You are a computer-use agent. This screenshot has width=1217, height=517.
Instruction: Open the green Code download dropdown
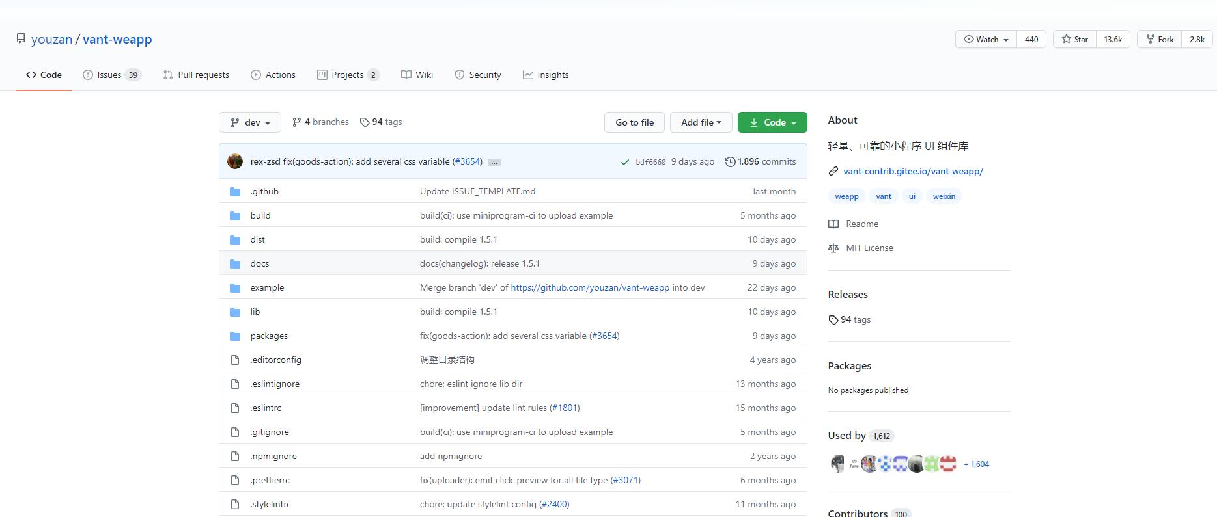pyautogui.click(x=772, y=122)
